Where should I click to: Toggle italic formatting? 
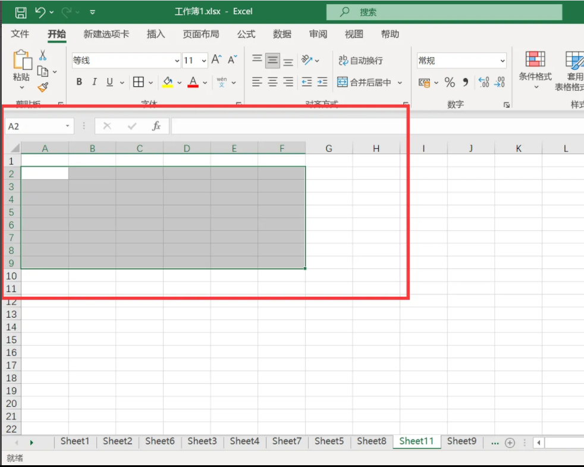click(95, 82)
